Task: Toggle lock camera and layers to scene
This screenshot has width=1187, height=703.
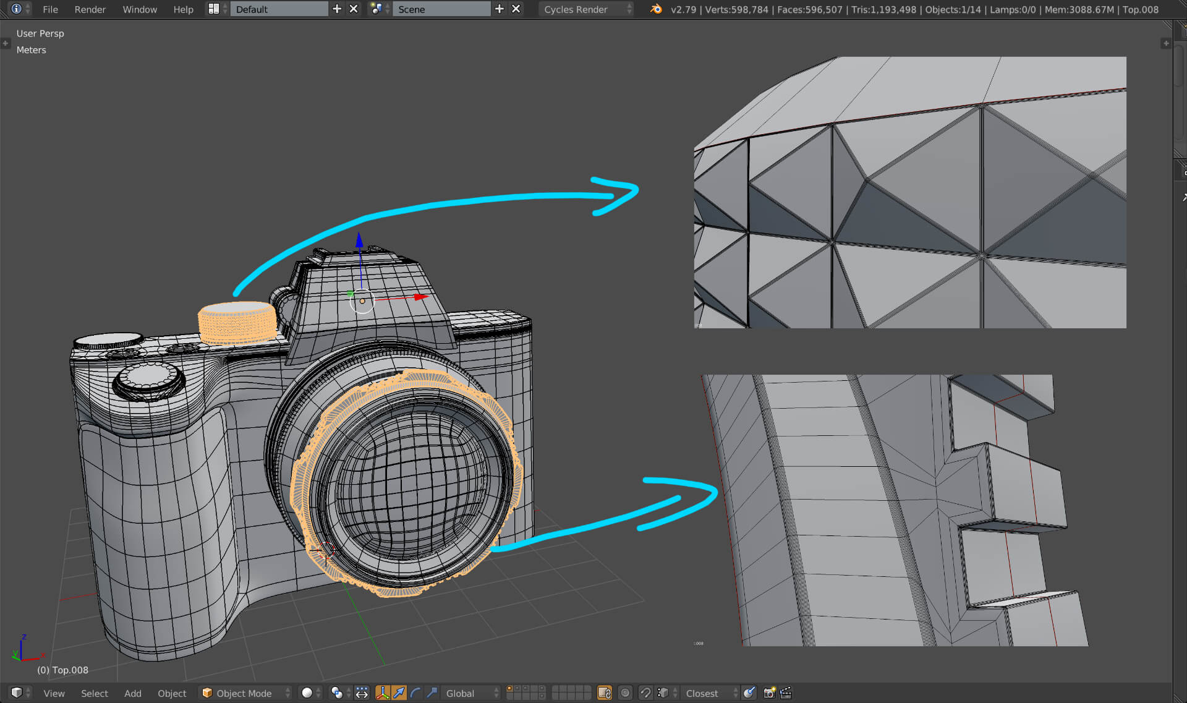Action: coord(605,693)
